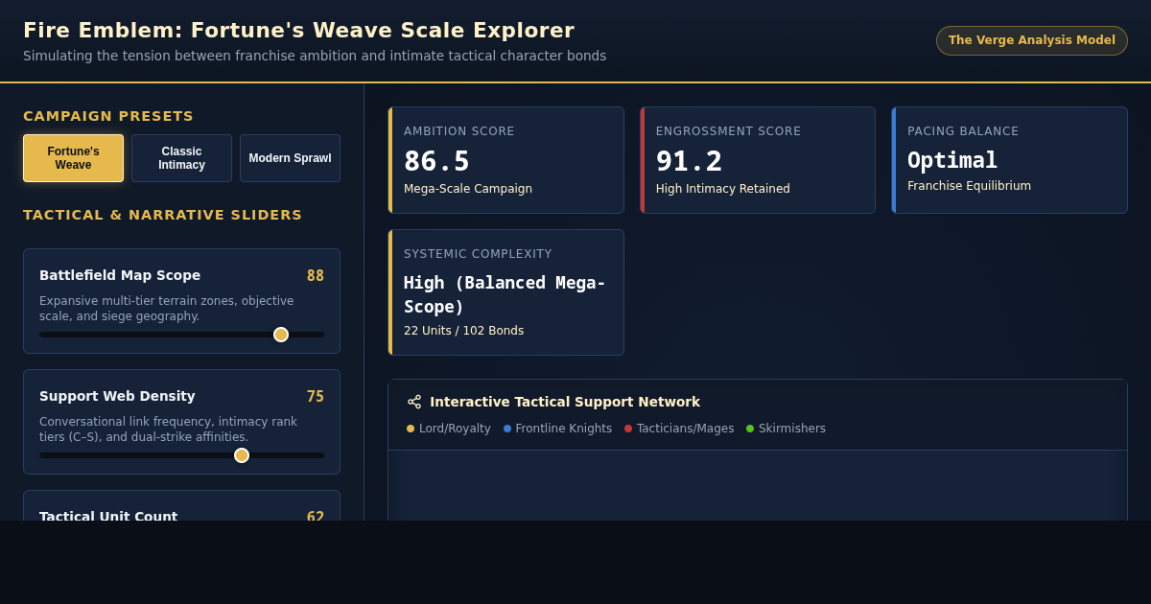This screenshot has width=1151, height=604.
Task: Click the Tactical Unit Count label
Action: [108, 516]
